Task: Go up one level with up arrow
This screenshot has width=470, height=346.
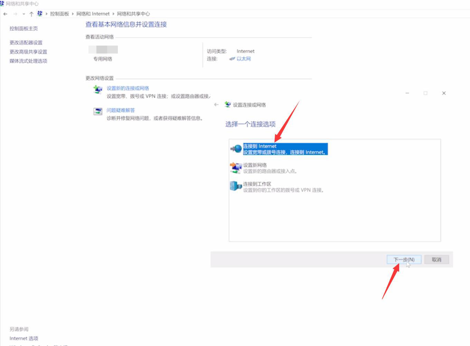Action: 31,14
